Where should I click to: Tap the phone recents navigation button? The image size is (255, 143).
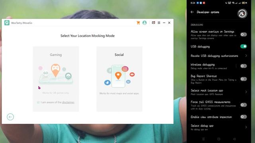(x=203, y=139)
